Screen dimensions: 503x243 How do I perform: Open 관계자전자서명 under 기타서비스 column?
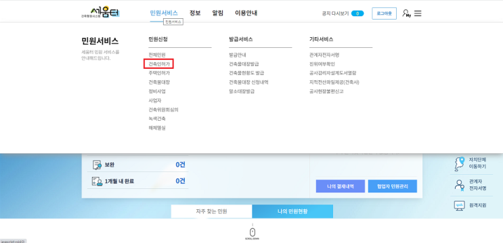click(324, 55)
